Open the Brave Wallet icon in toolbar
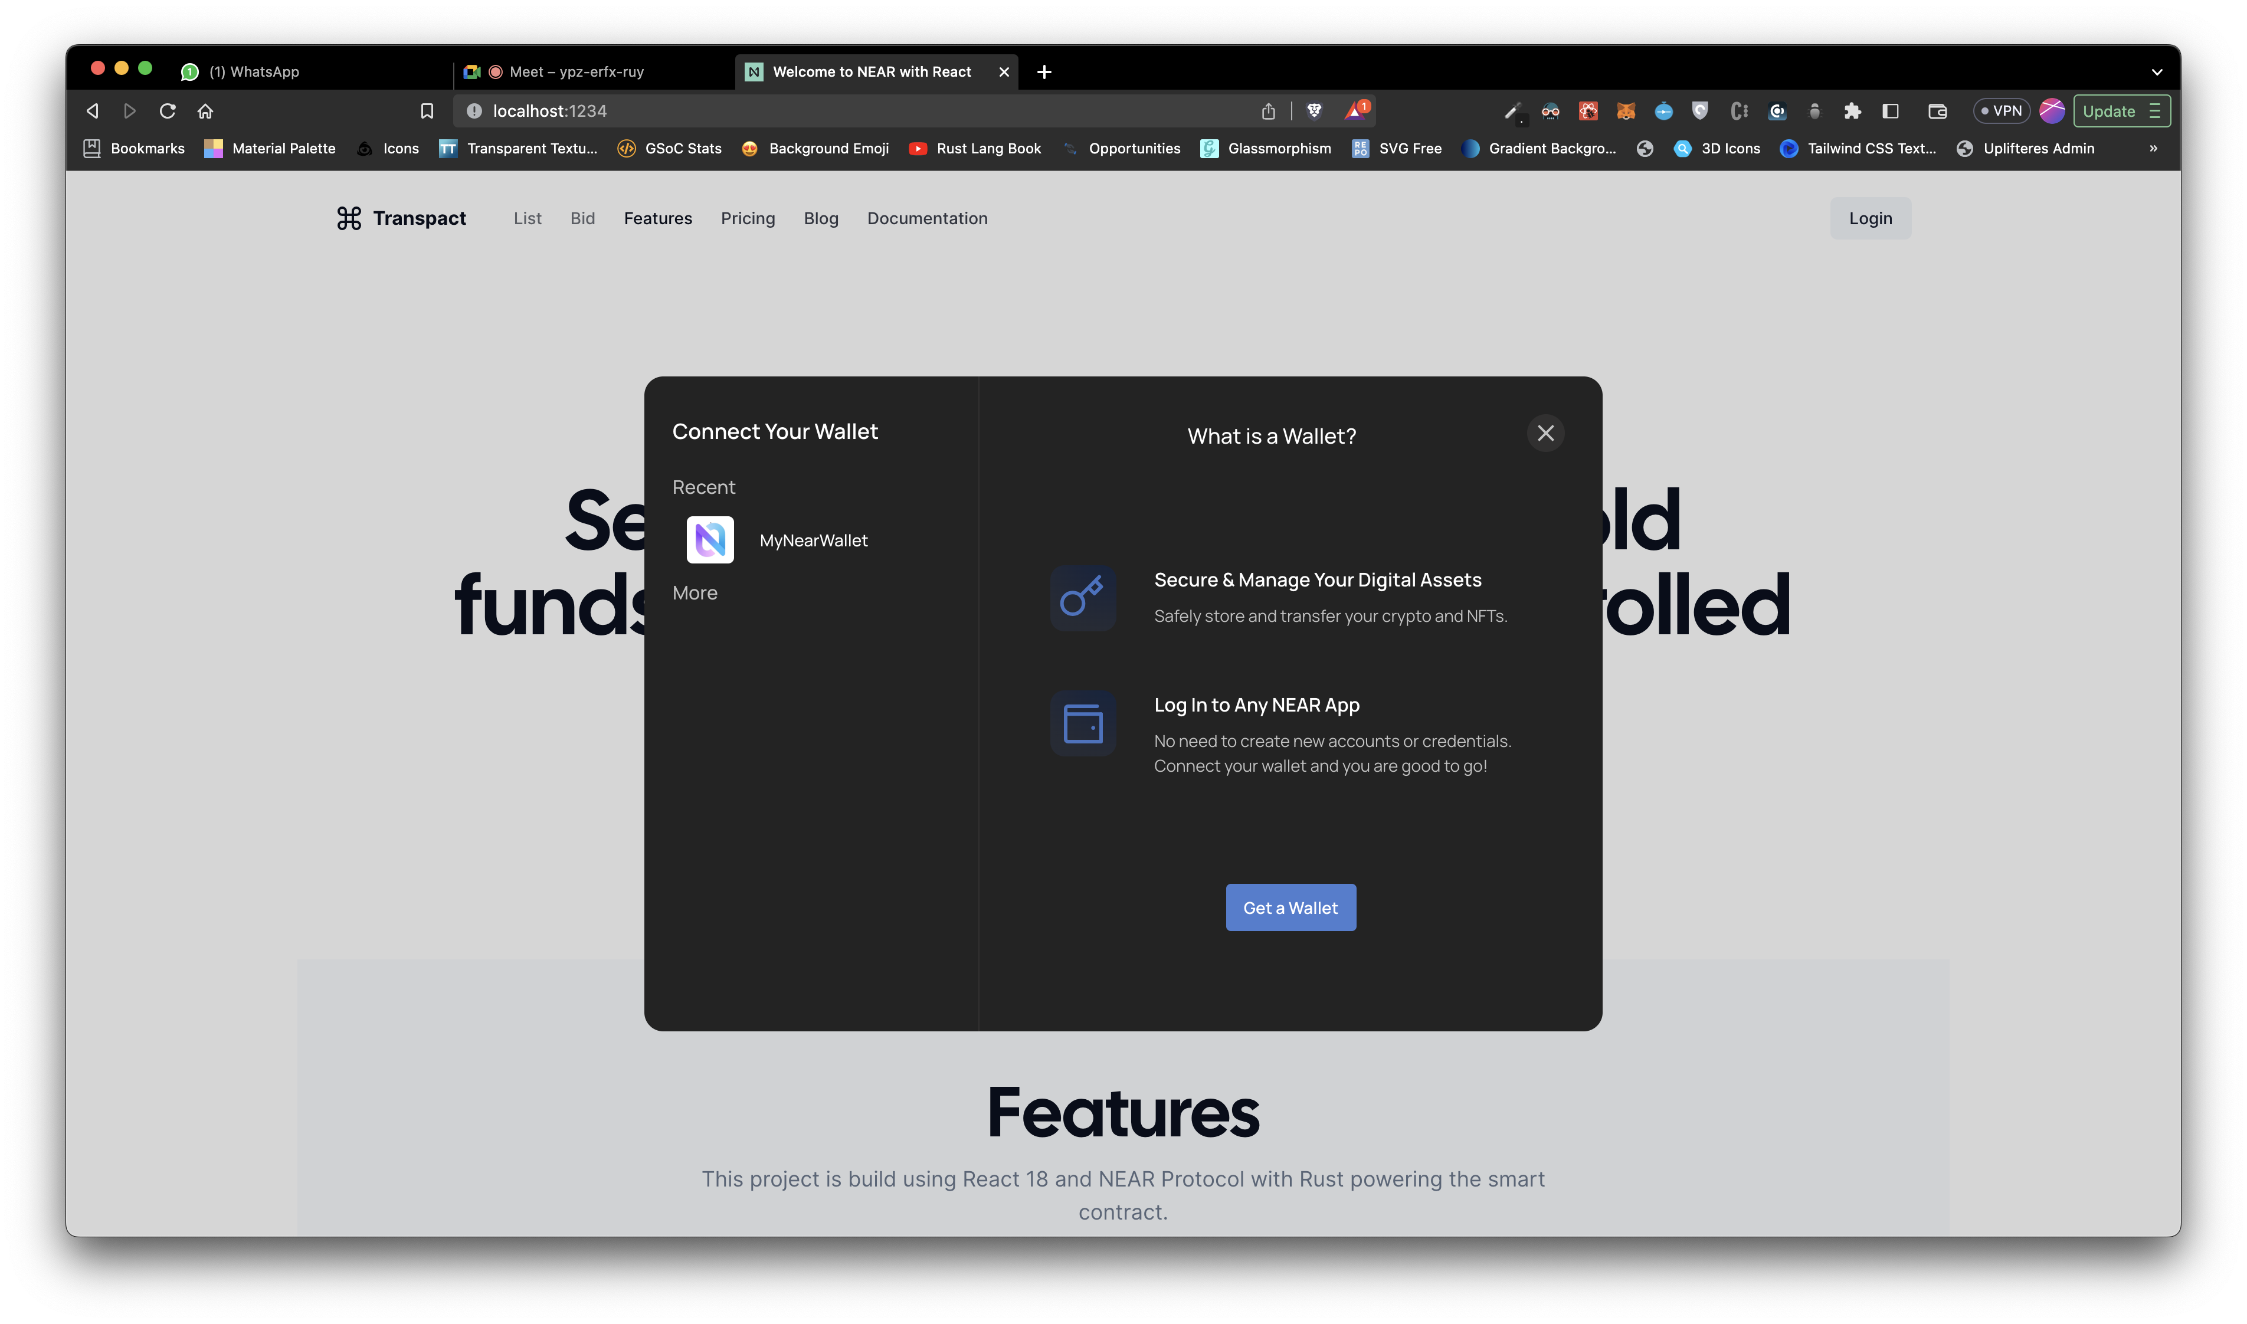2247x1324 pixels. pos(1937,111)
